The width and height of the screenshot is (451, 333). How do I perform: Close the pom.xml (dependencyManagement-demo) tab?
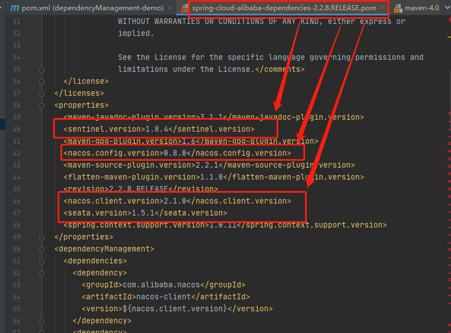[x=170, y=8]
